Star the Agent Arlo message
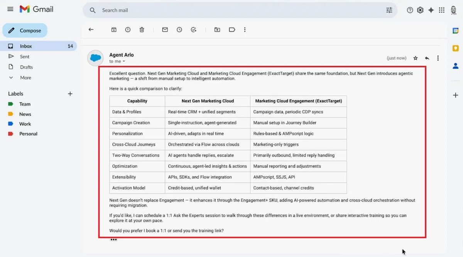 pos(416,58)
